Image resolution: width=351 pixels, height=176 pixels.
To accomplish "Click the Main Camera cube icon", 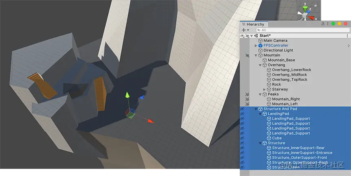I will [x=260, y=41].
